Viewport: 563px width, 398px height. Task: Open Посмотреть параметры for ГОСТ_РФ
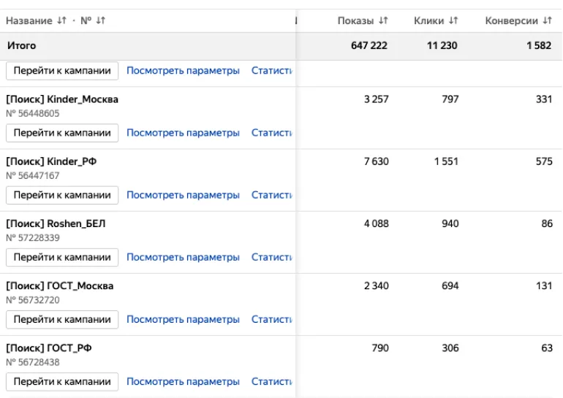pos(183,381)
